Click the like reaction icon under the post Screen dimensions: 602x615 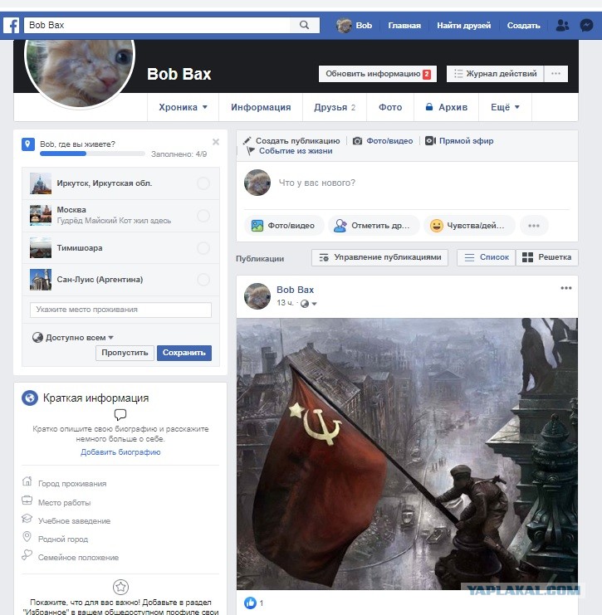[250, 603]
